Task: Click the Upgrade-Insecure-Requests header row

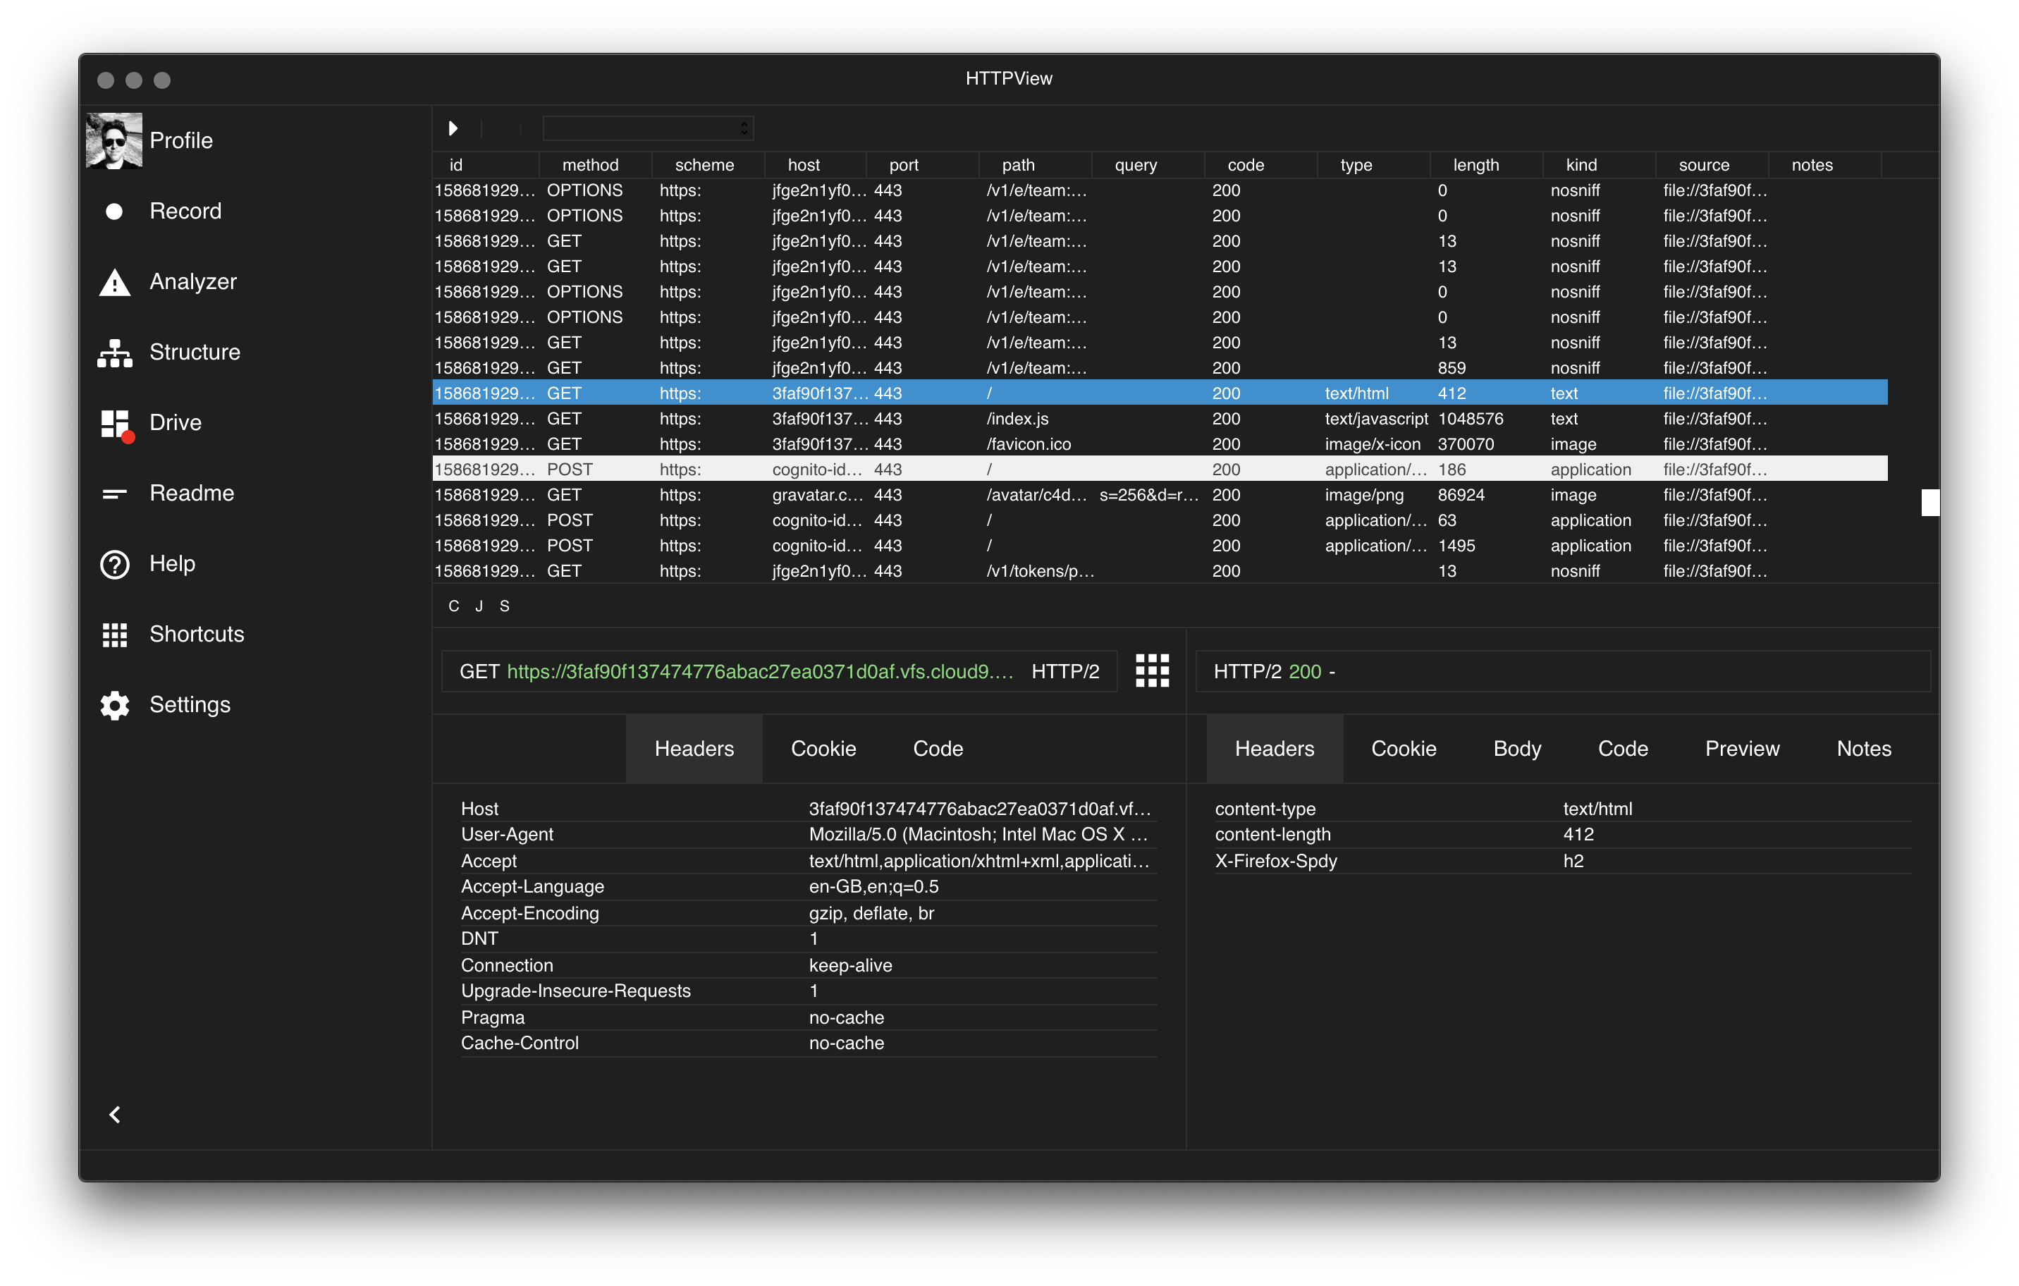Action: point(809,992)
